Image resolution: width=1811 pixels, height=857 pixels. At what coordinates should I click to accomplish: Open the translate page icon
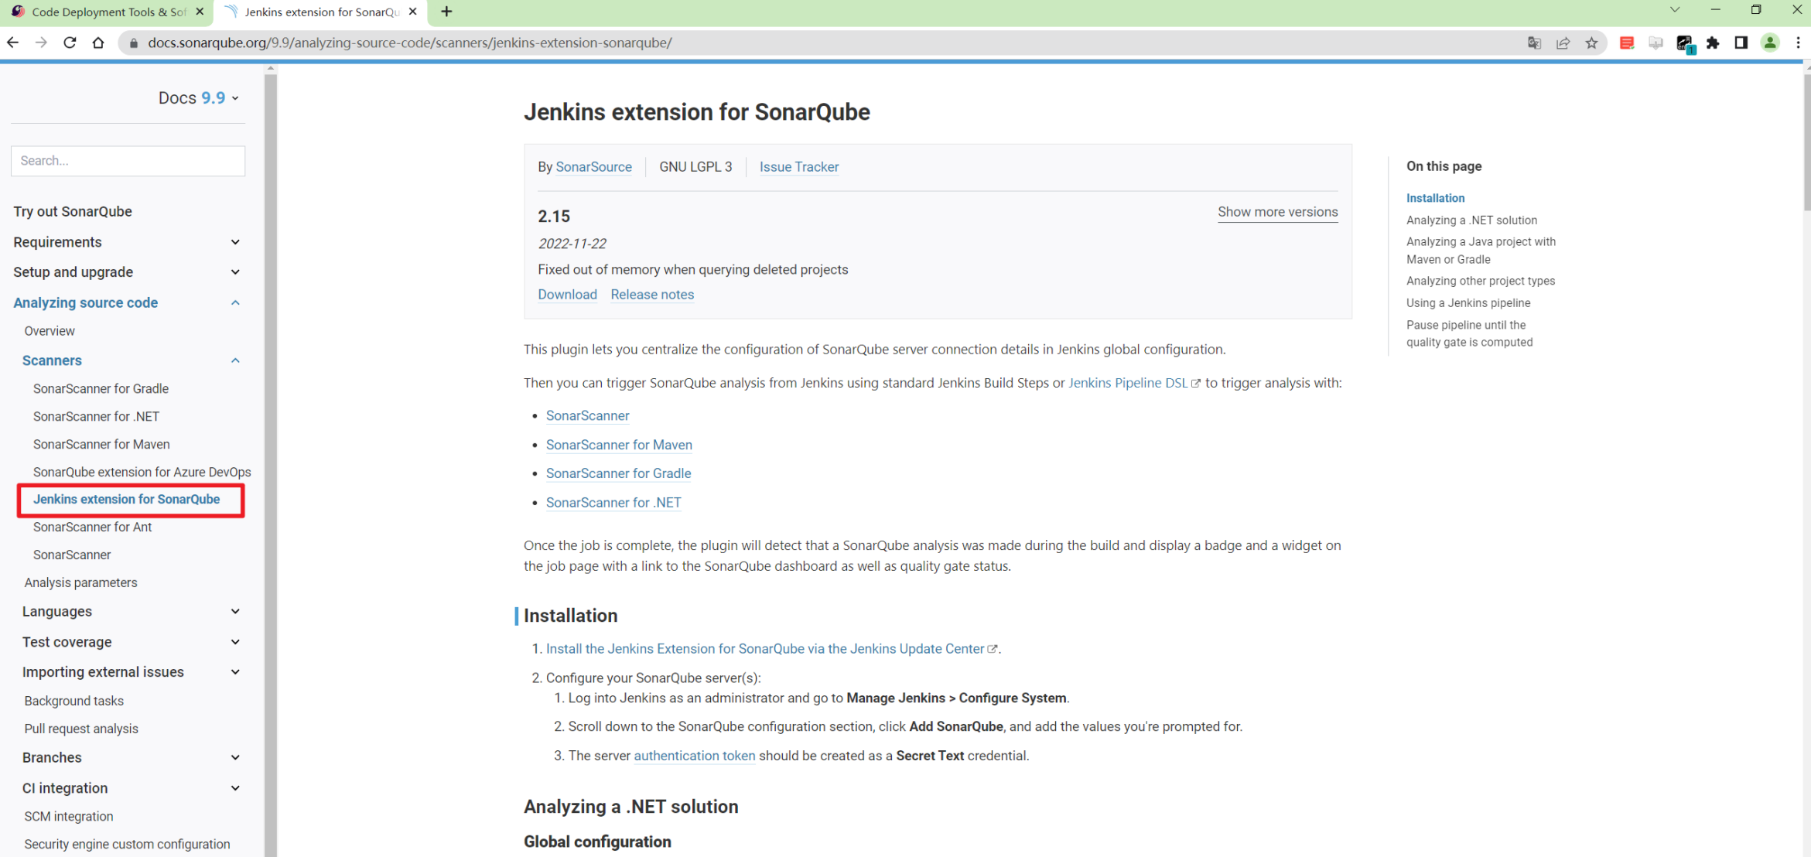coord(1535,43)
